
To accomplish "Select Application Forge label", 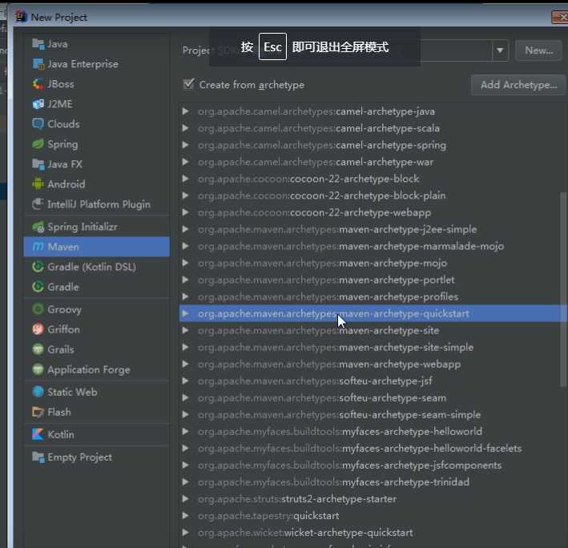I will click(89, 369).
